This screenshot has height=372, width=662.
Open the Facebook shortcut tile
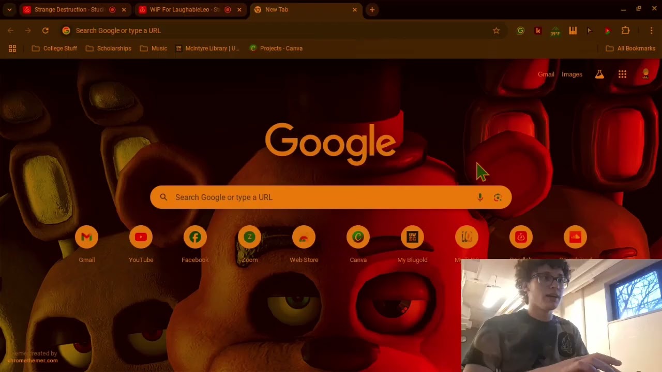(x=195, y=245)
